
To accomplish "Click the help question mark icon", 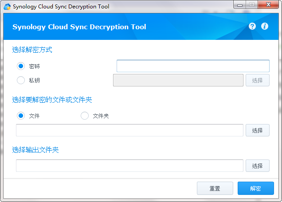I will (252, 27).
